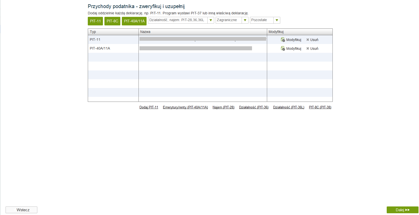Click the Dodaj PIT-11 link

coord(149,107)
